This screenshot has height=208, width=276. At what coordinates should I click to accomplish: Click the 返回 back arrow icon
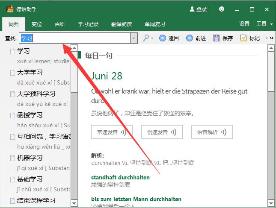[x=163, y=38]
